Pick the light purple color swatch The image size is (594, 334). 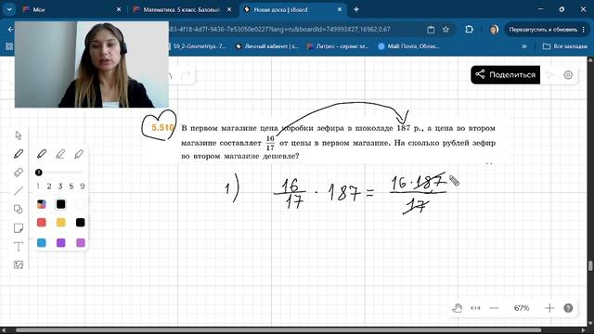point(81,243)
